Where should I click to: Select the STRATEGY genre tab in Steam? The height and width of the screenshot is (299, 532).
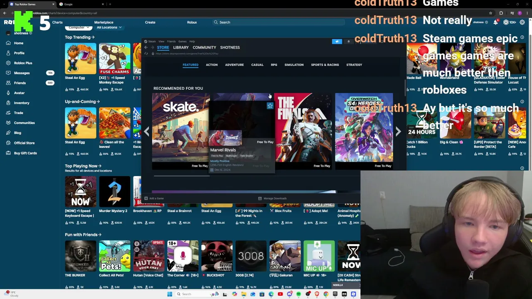pos(354,65)
